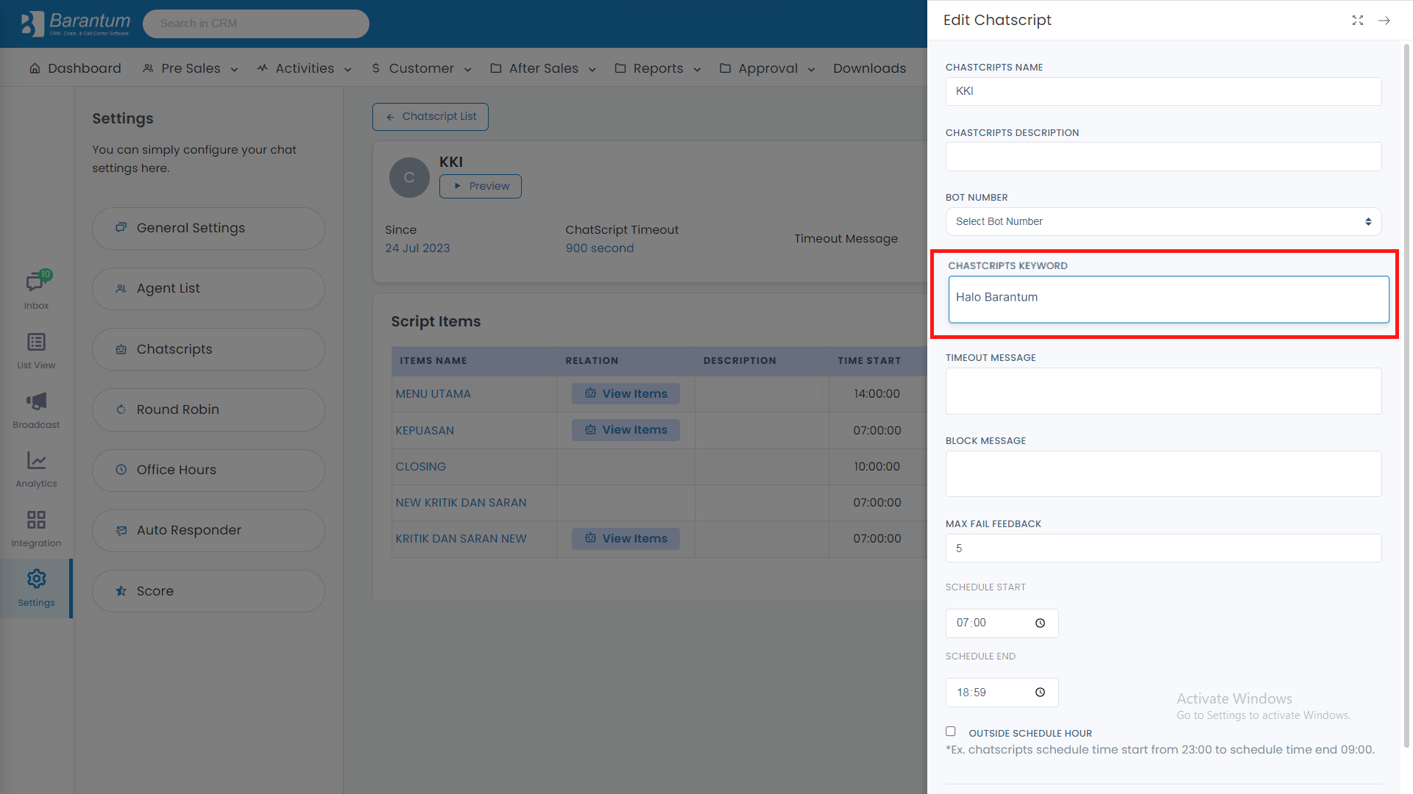Open the KEPUASAN script item link

[x=425, y=431]
